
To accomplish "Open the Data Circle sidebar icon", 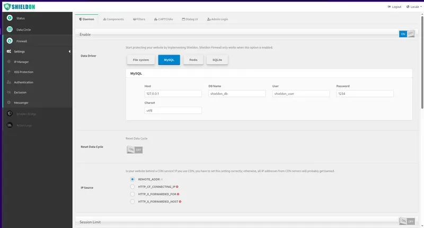I will tap(10, 29).
